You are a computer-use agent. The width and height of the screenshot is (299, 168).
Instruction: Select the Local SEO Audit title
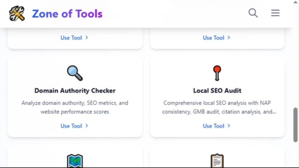click(217, 91)
